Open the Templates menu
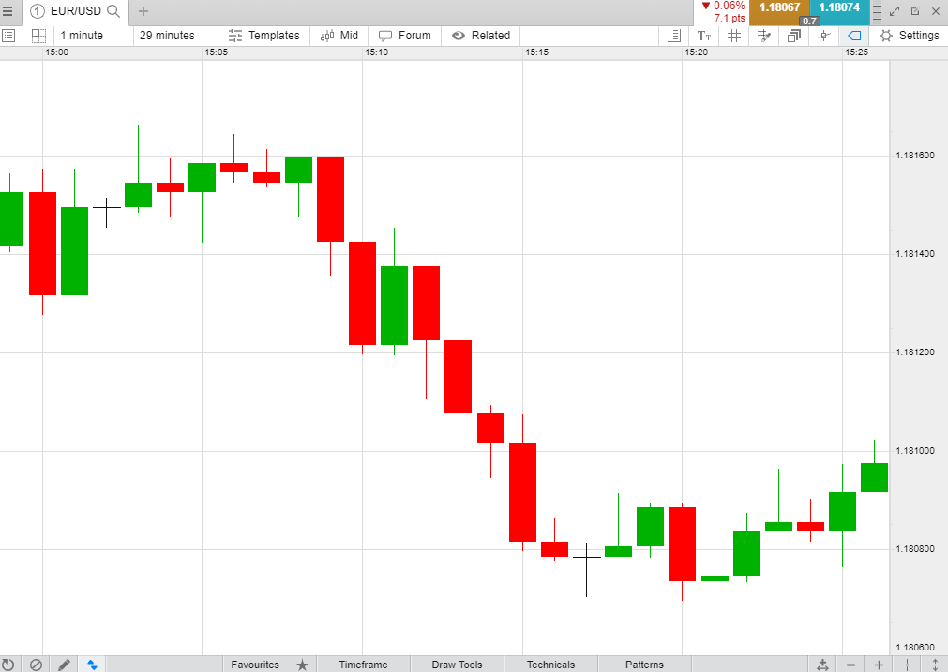This screenshot has width=948, height=672. click(x=264, y=36)
